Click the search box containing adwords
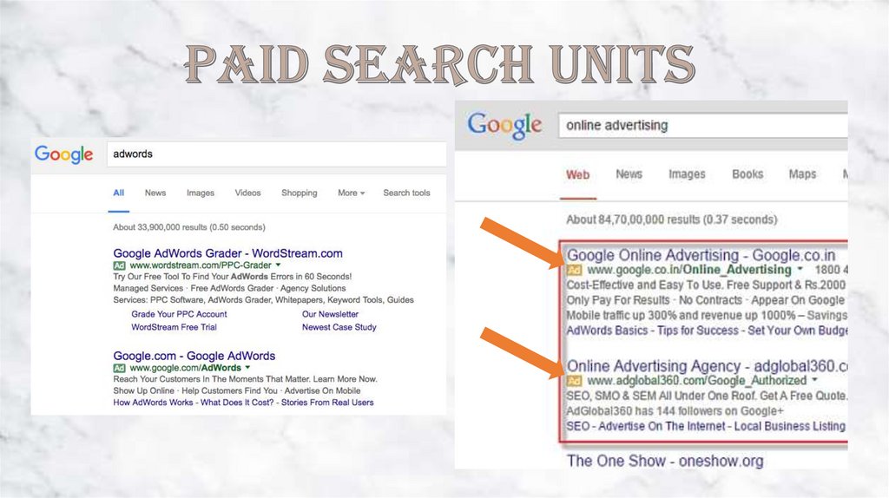Image resolution: width=889 pixels, height=498 pixels. [275, 154]
